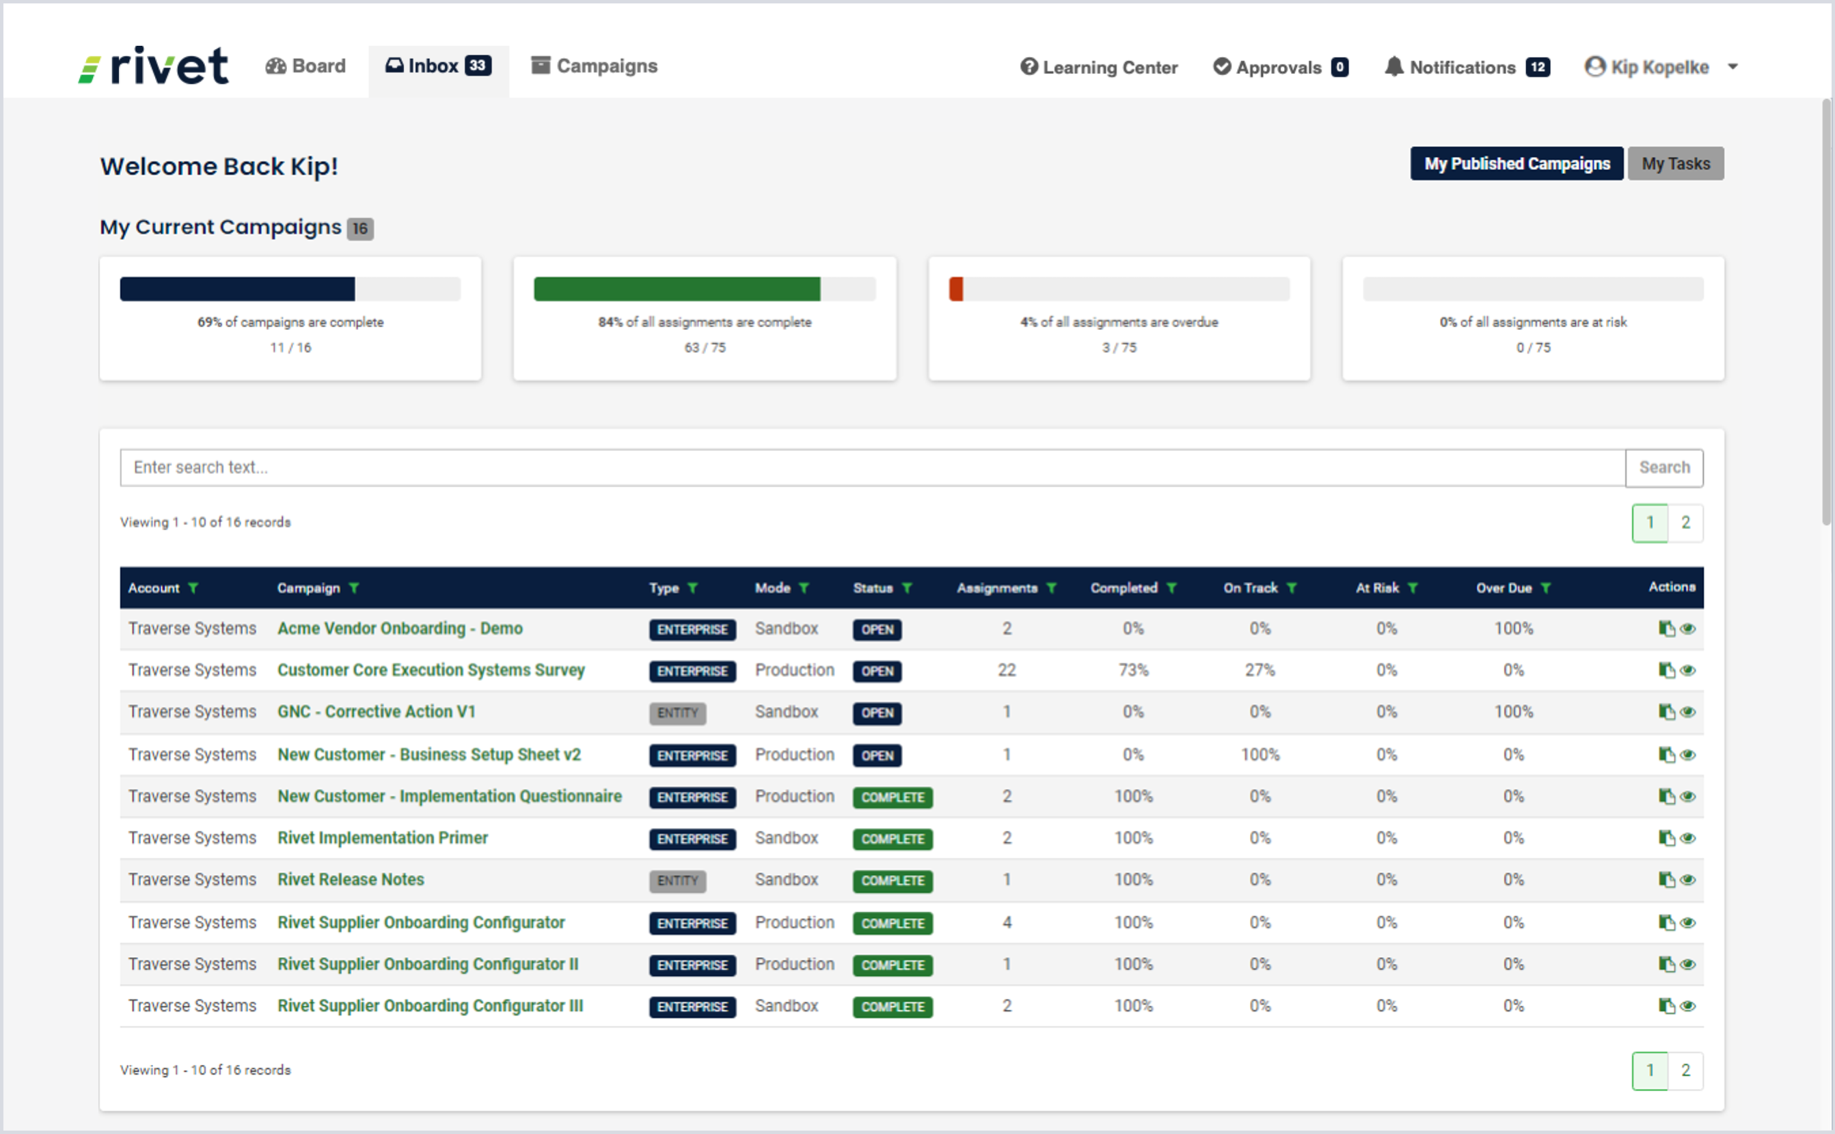Click the Approvals checkmark icon
This screenshot has width=1835, height=1134.
pyautogui.click(x=1221, y=67)
